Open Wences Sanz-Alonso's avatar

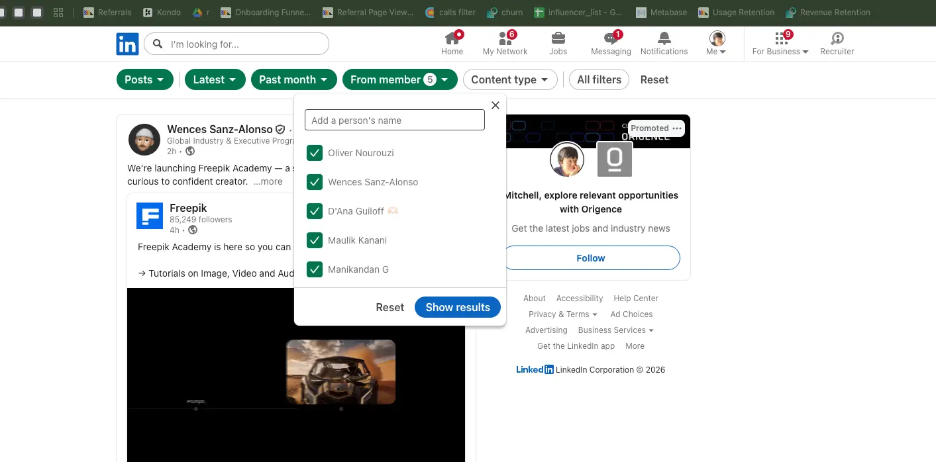[x=144, y=140]
